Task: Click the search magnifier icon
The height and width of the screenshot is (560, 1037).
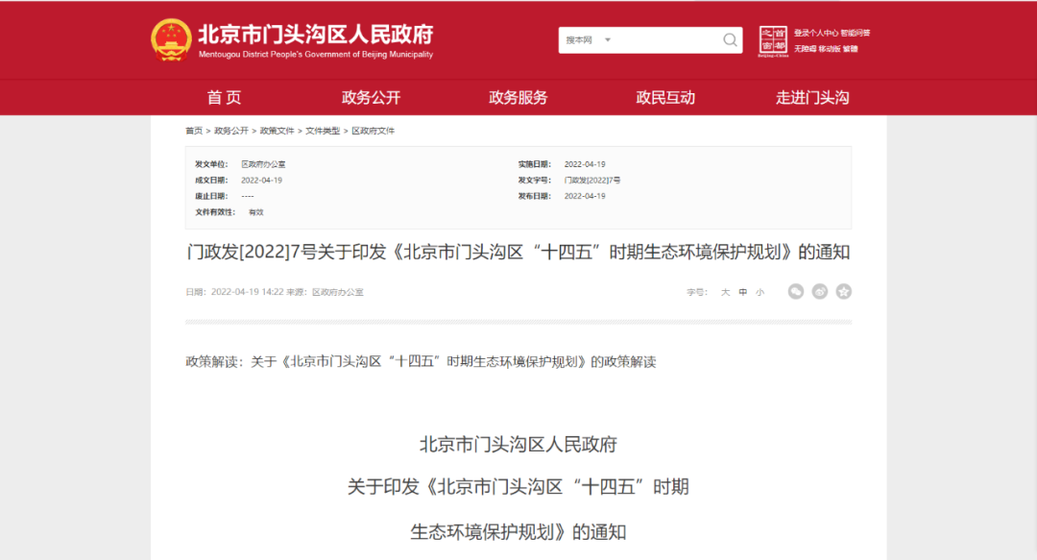Action: point(731,39)
